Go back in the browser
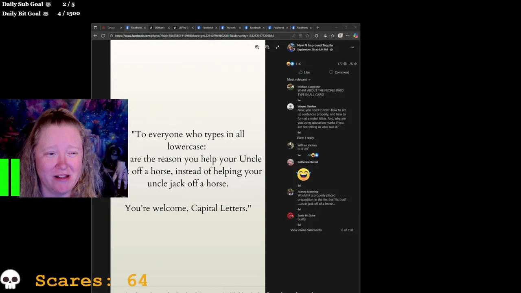 (x=95, y=36)
